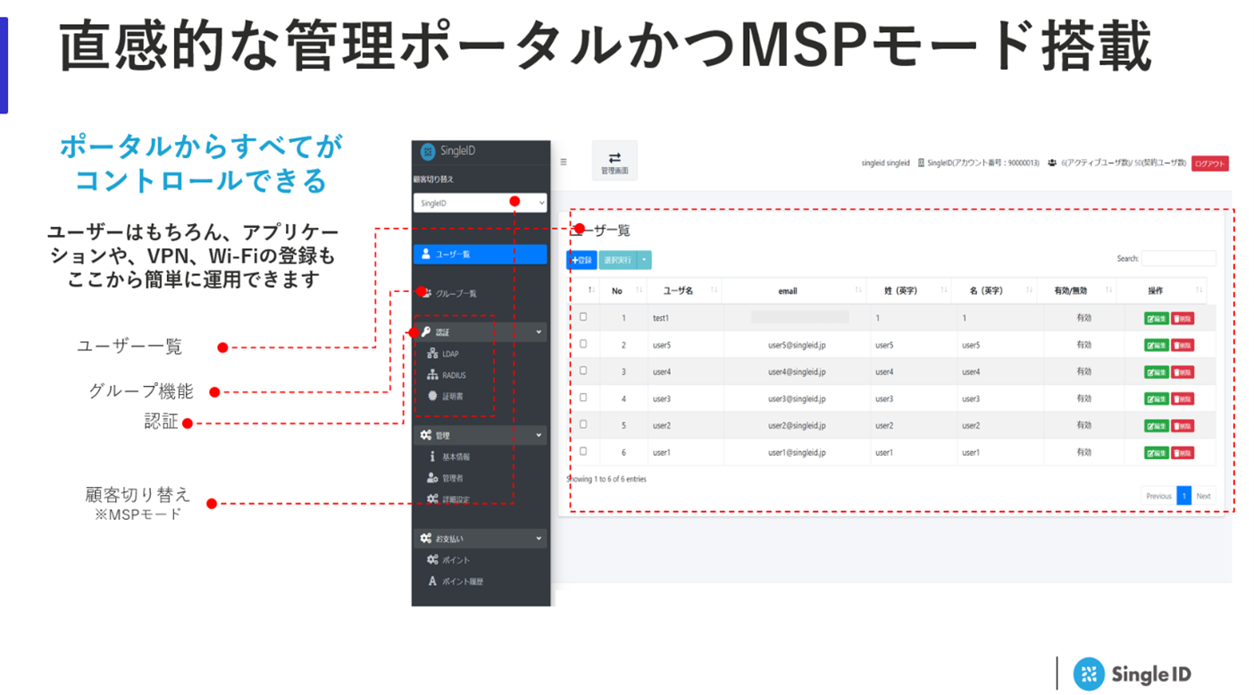Viewport: 1254px width, 695px height.
Task: Click the LDAP sidebar item
Action: (450, 354)
